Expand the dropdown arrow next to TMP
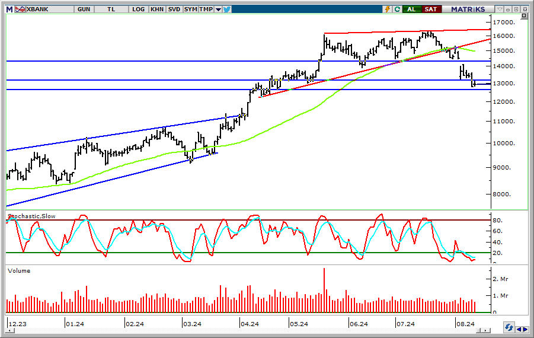 pyautogui.click(x=218, y=9)
